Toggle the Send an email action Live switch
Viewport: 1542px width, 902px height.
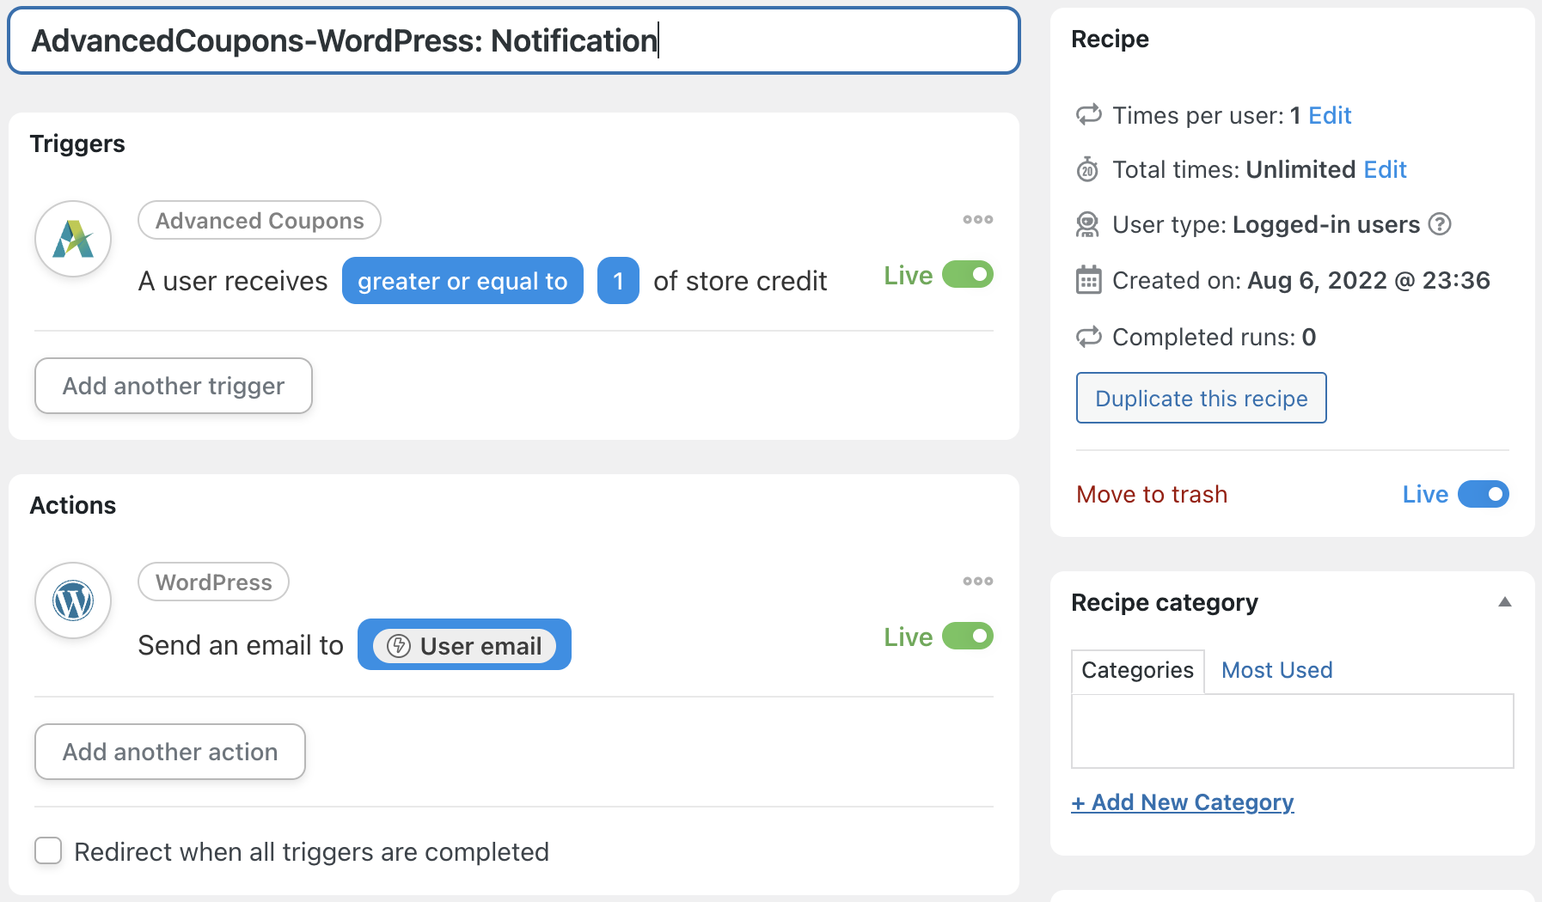coord(968,637)
